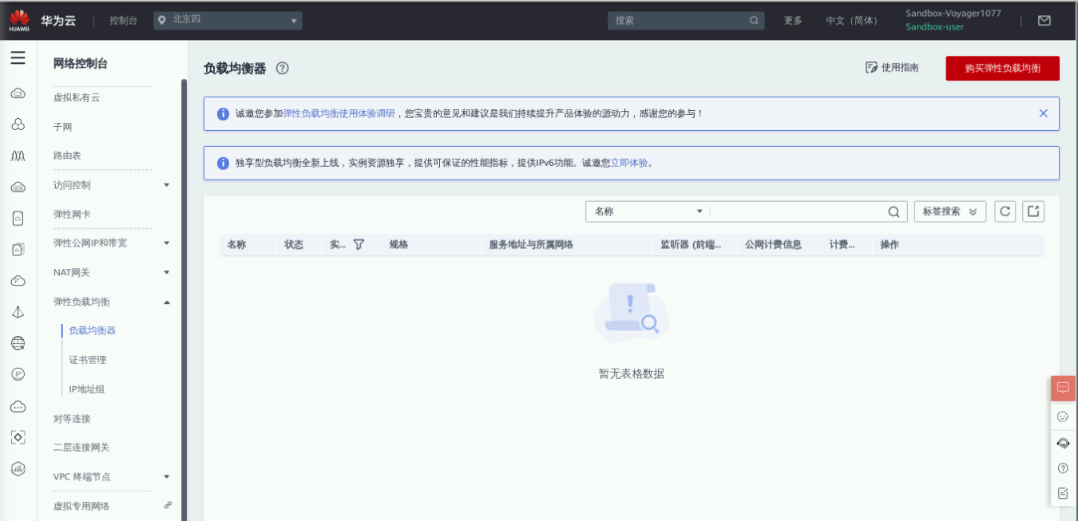The height and width of the screenshot is (521, 1078).
Task: Dismiss the survey invitation banner
Action: (x=1043, y=113)
